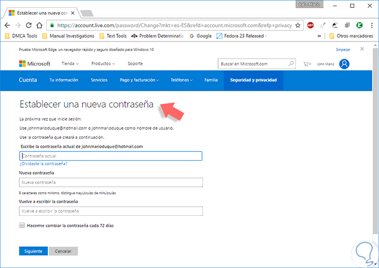Open the browser home page icon
The image size is (379, 268).
pos(39,25)
